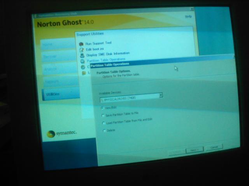249x186 pixels.
Task: Click the Next button in the dialog
Action: click(x=195, y=150)
